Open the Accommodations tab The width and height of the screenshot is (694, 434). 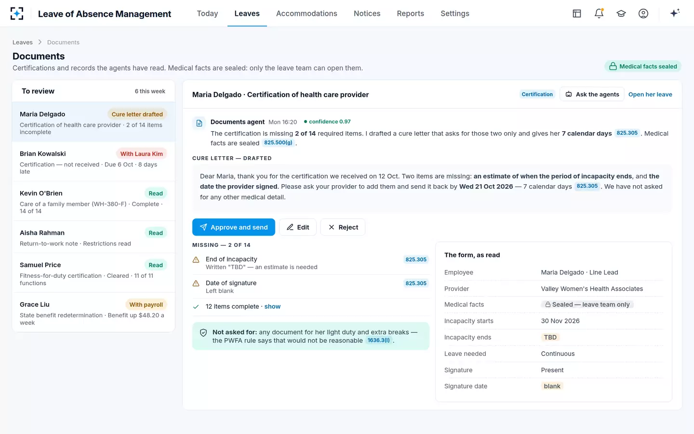click(307, 14)
